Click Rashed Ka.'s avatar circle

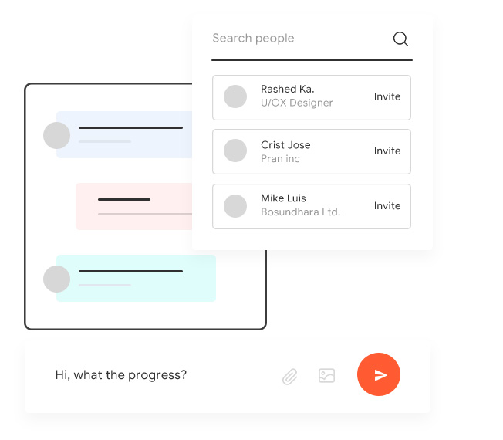point(235,96)
